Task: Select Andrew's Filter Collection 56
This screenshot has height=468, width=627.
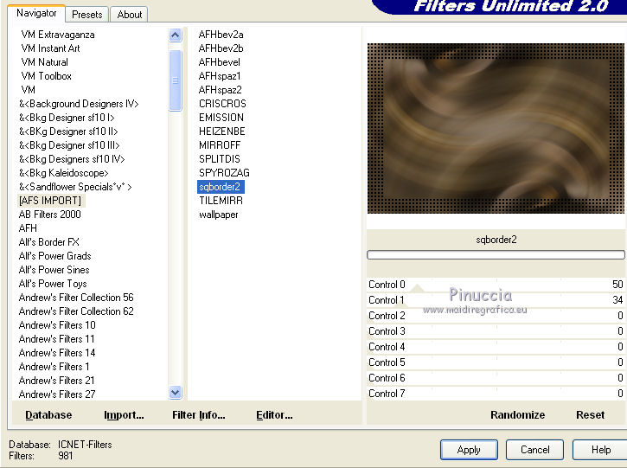Action: click(x=76, y=298)
